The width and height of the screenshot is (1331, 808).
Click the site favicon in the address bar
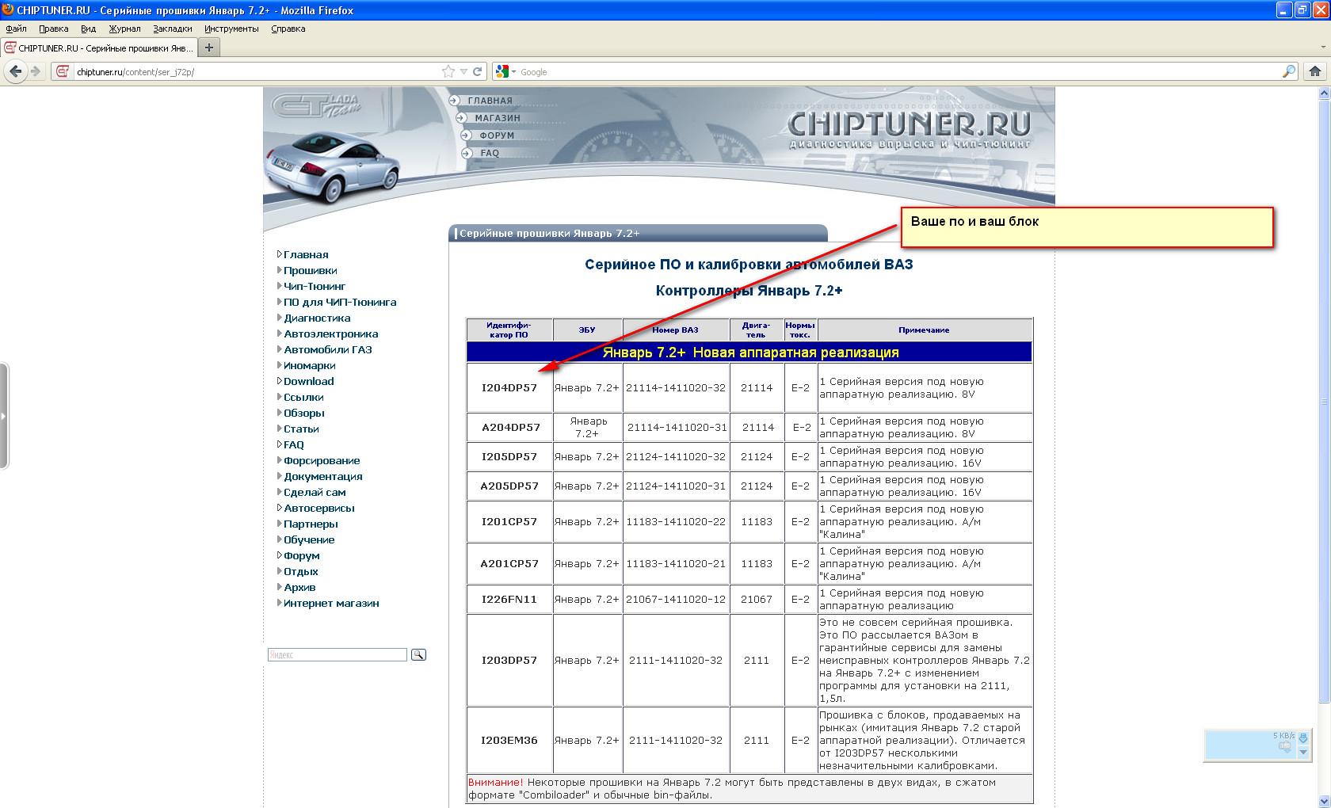click(x=63, y=71)
